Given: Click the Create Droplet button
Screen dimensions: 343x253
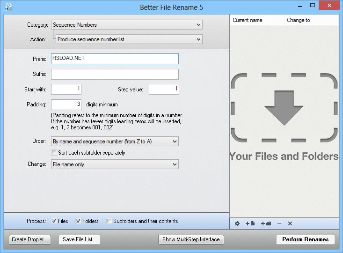Looking at the screenshot, I should (x=30, y=239).
